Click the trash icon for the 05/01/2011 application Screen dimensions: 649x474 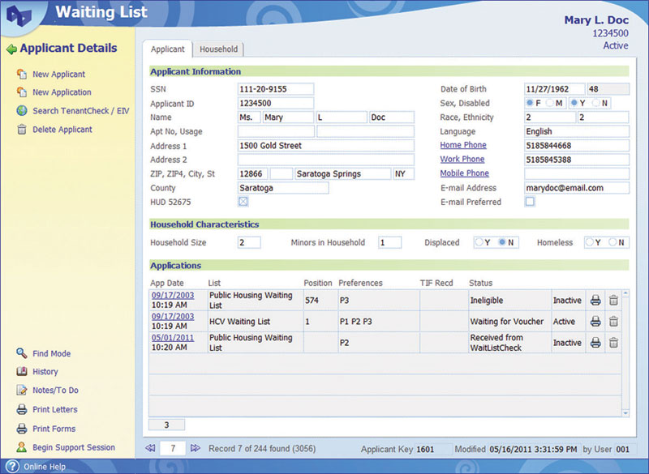click(613, 343)
